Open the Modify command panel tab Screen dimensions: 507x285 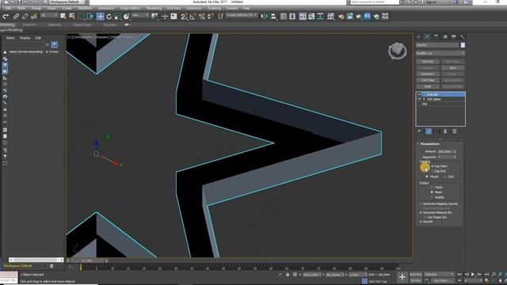428,36
